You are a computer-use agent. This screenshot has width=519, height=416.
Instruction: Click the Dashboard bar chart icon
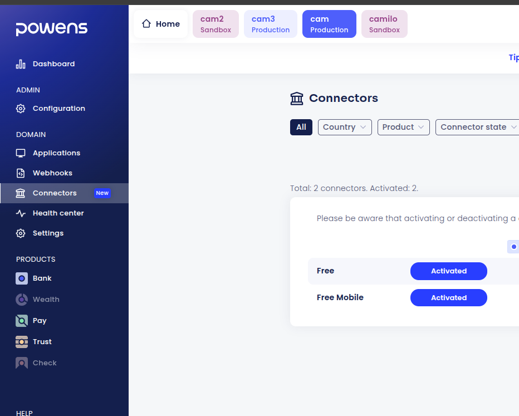[21, 64]
